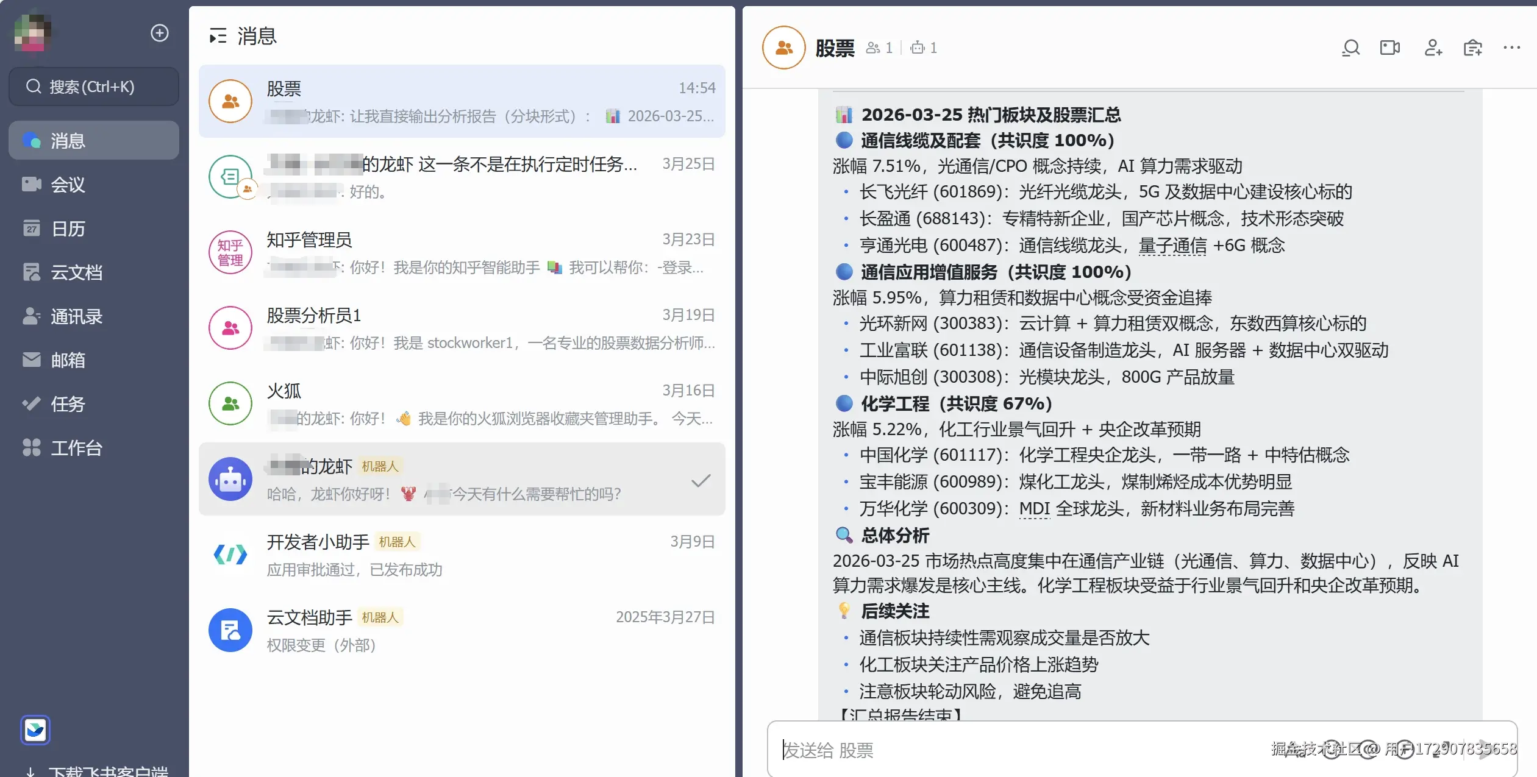The image size is (1537, 777).
Task: Open the message filter beside 消息 header
Action: coord(218,36)
